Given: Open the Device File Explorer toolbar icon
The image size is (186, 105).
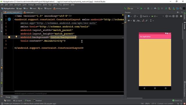Looking at the screenshot, I should pos(177,8).
